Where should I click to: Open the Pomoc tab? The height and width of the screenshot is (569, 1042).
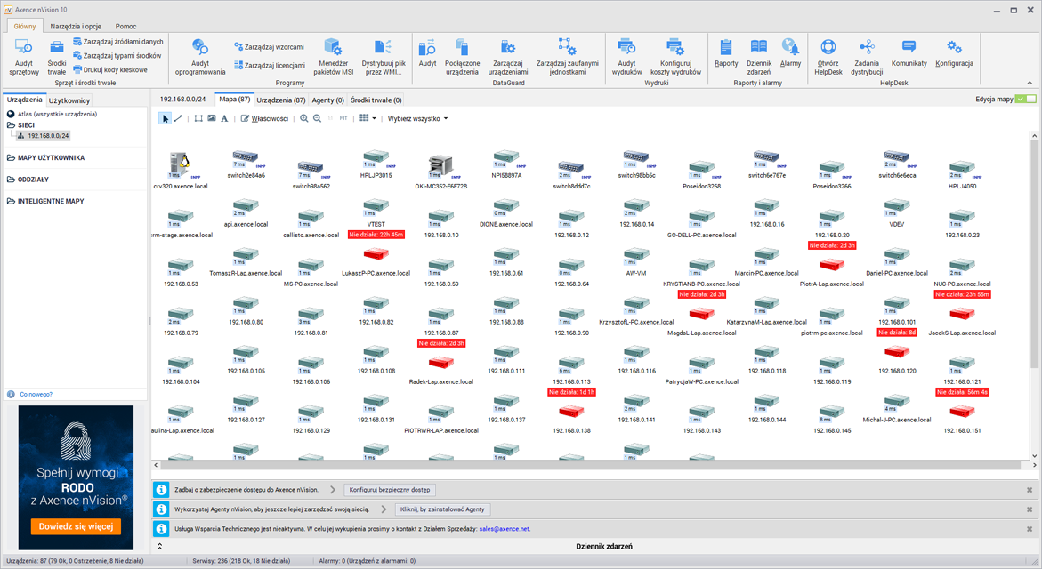coord(125,26)
